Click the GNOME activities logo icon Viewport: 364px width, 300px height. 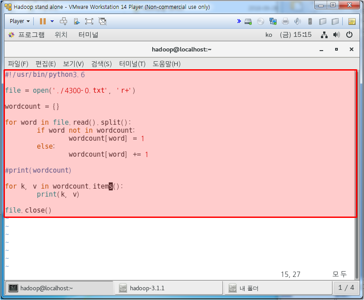pos(11,35)
